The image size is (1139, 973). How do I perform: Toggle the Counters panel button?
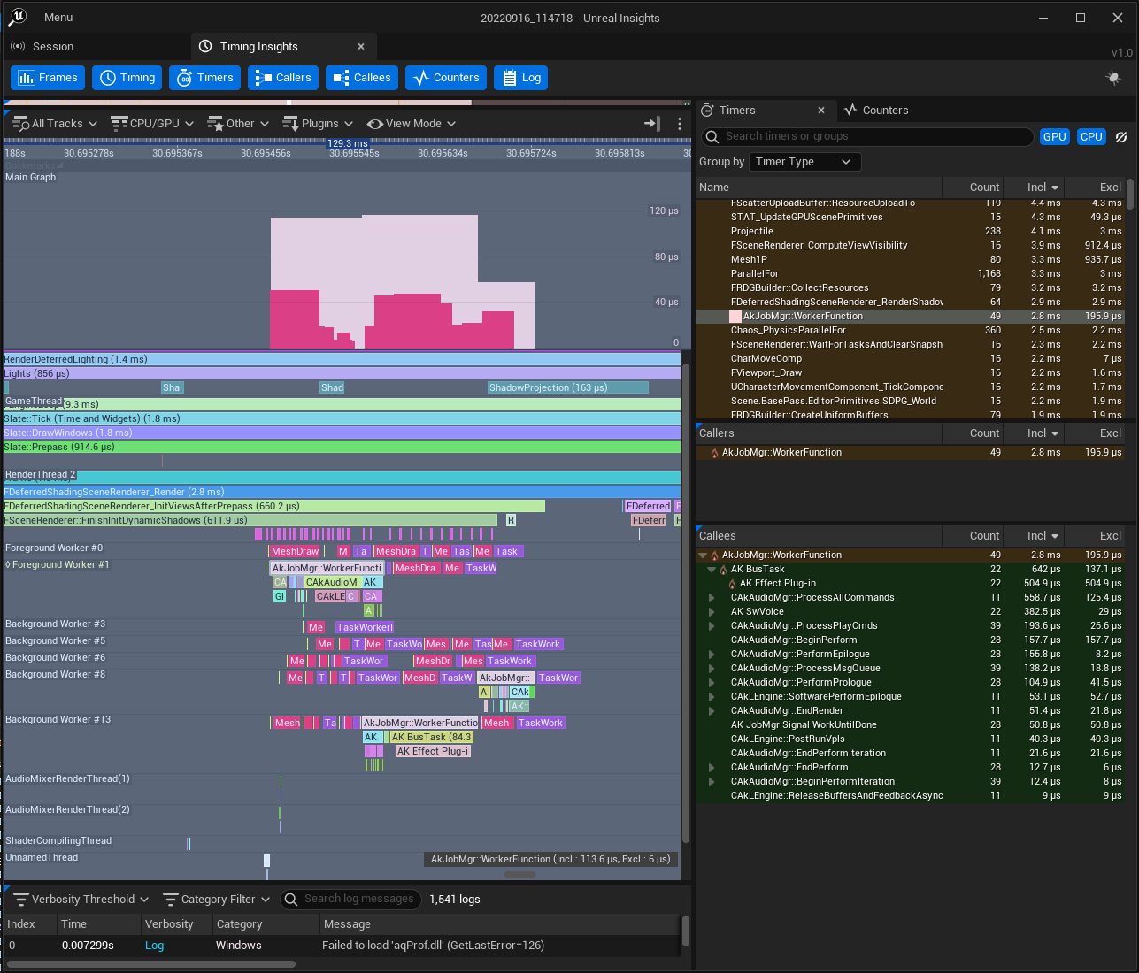coord(446,78)
